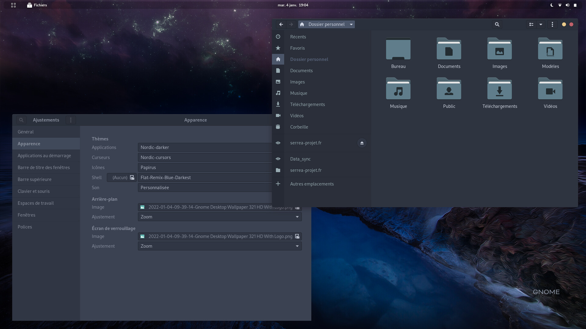Expand the Dossier personnel dropdown in navigation
The image size is (586, 329).
(351, 24)
